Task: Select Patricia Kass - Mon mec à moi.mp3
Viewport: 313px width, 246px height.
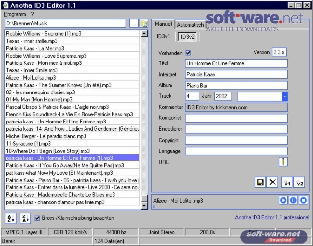Action: tap(72, 63)
